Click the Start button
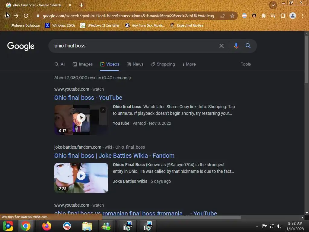 click(8, 226)
